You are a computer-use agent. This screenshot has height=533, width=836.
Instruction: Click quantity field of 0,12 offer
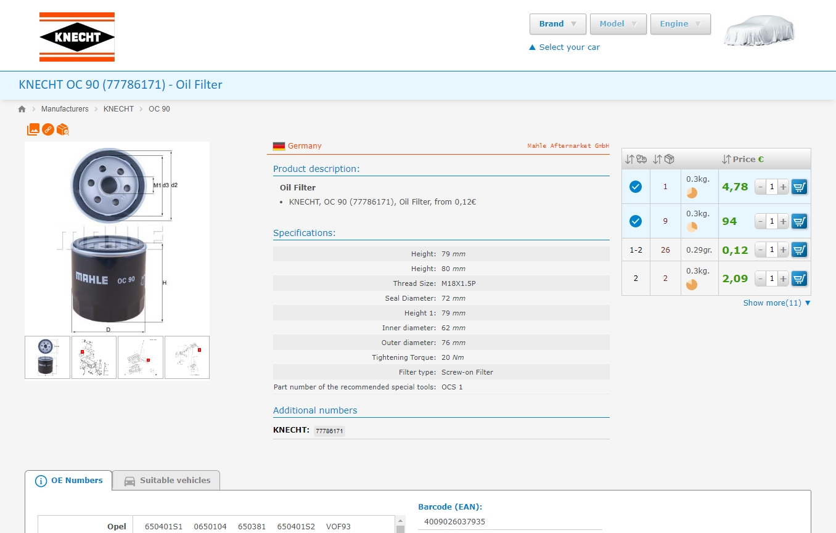[x=772, y=250]
